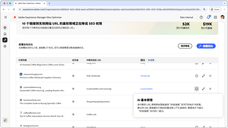This screenshot has width=228, height=128.
Task: Open settings gear in the sidebar
Action: (x=5, y=46)
